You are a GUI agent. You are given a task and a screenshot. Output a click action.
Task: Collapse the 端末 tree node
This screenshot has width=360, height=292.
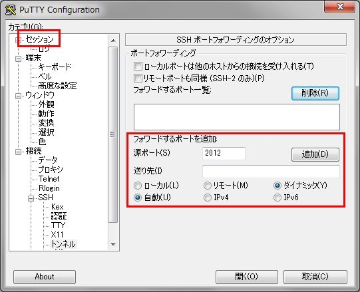(18, 59)
